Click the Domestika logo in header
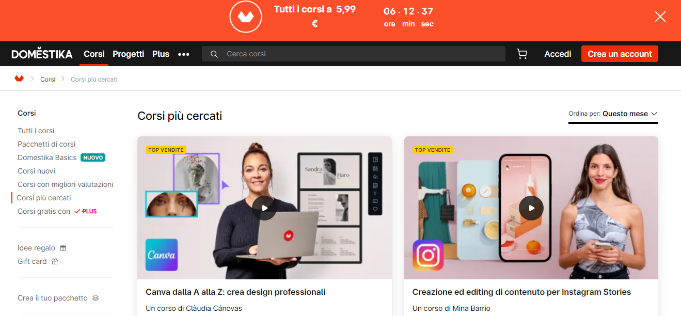Screen dimensions: 681x316 [x=42, y=54]
